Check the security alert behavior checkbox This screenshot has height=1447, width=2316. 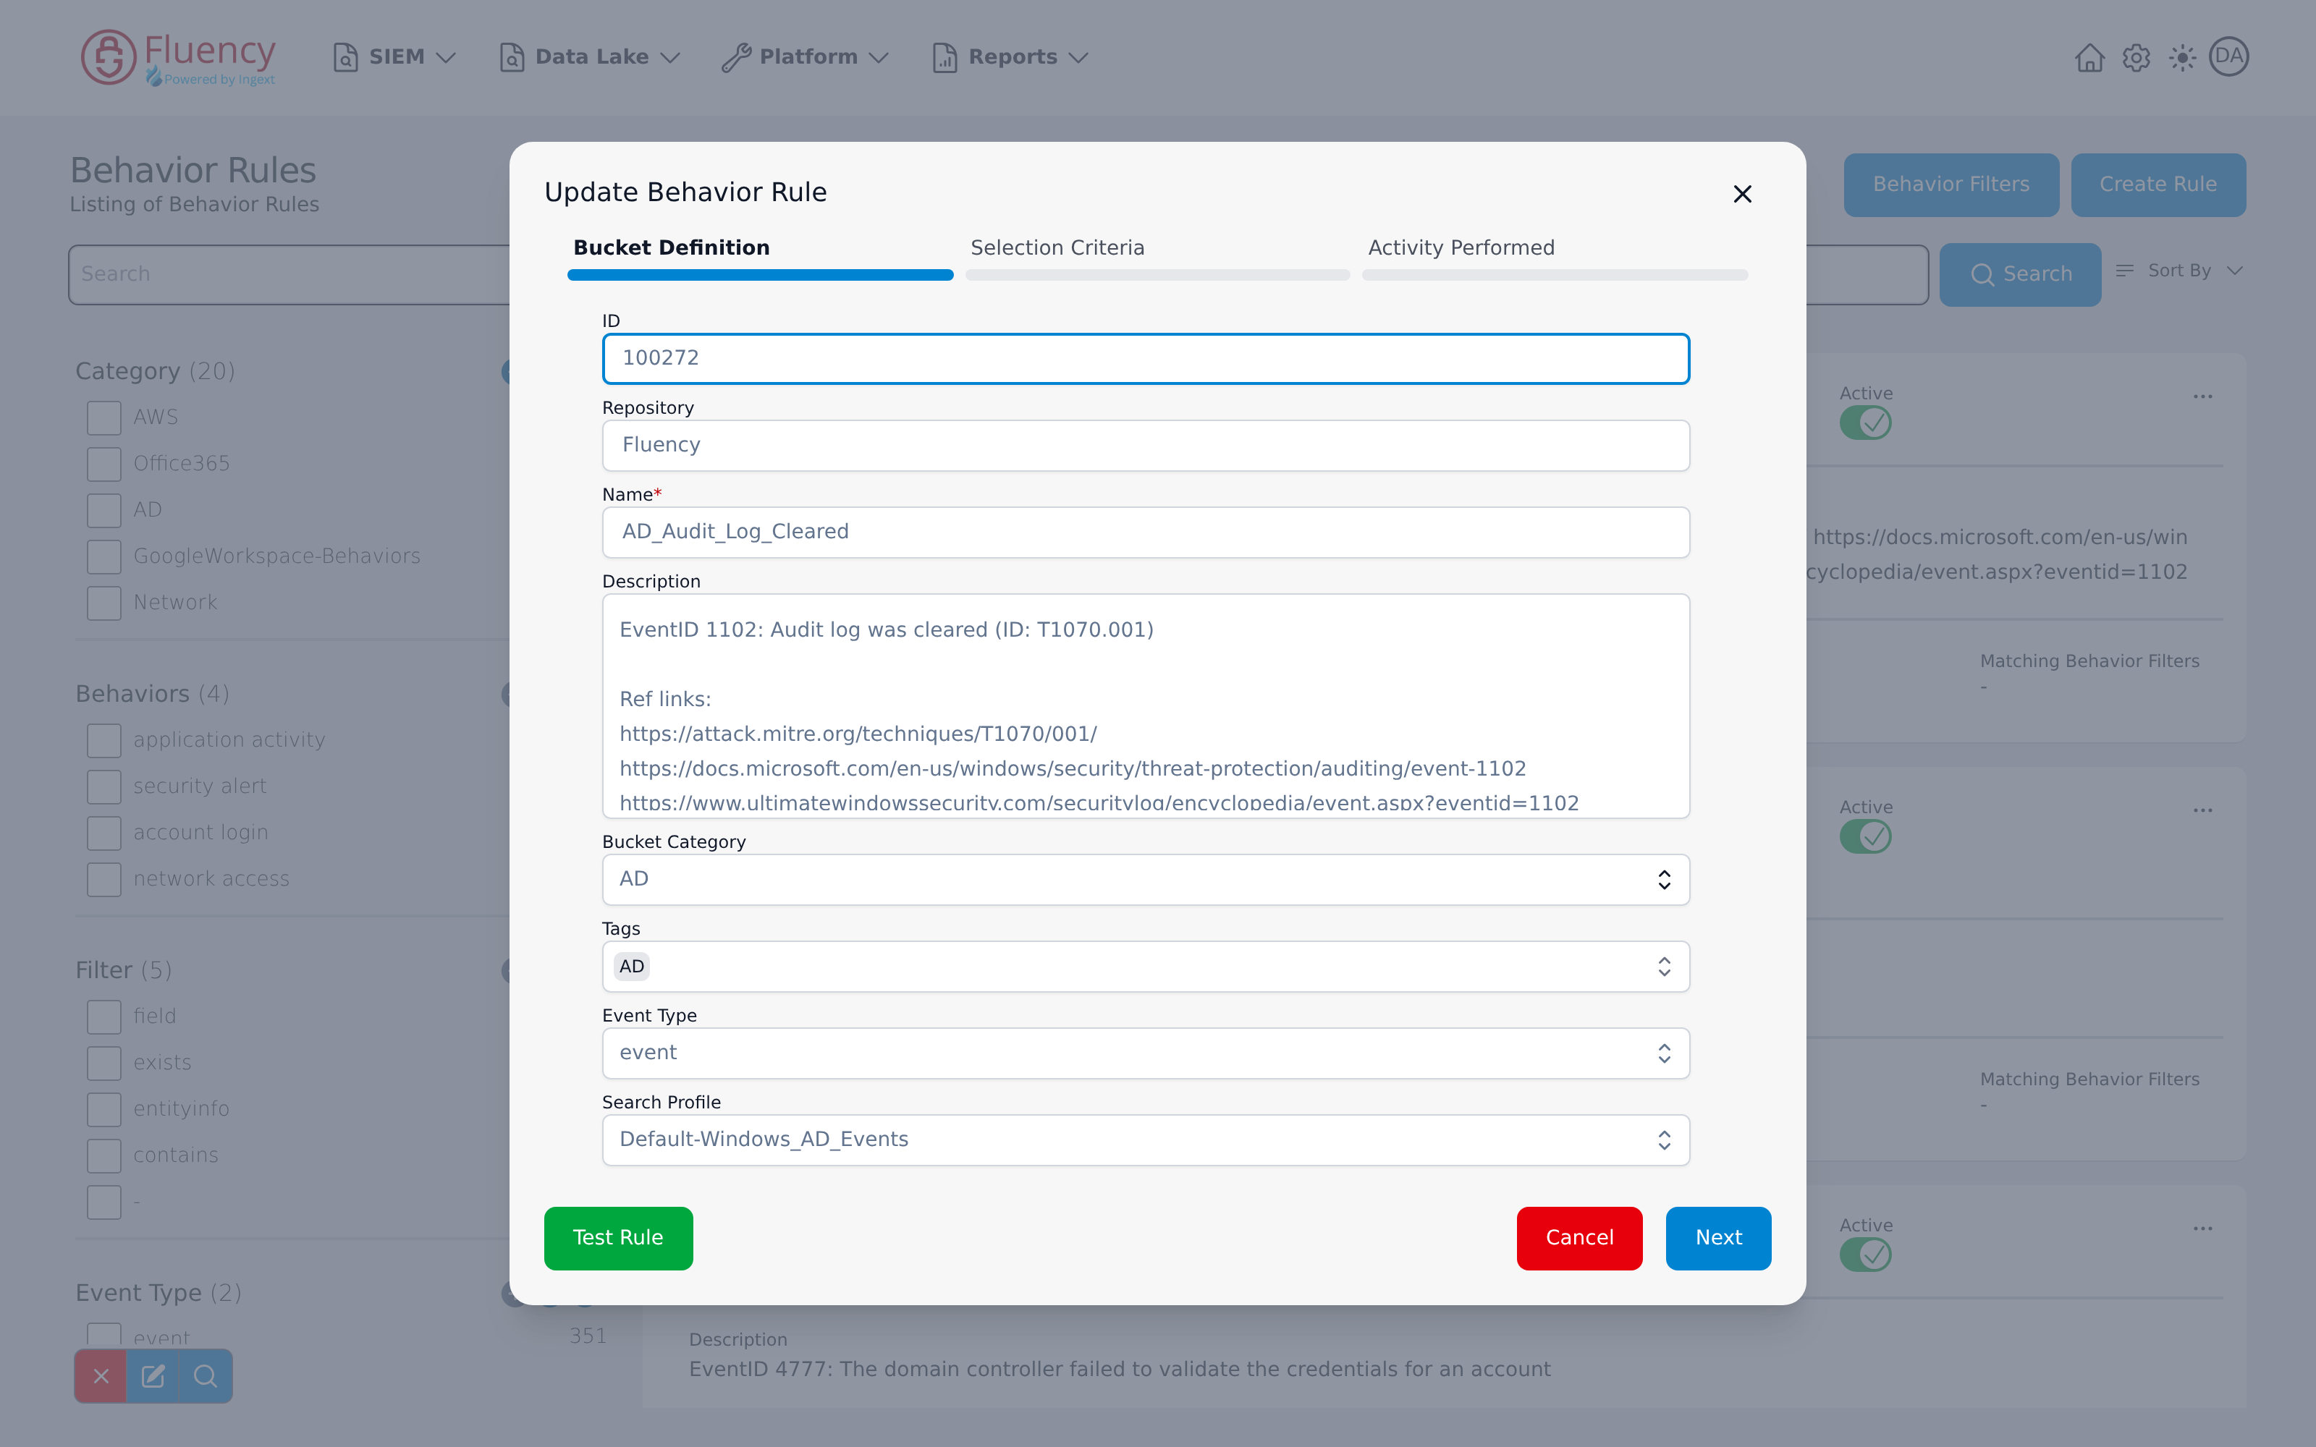click(104, 786)
